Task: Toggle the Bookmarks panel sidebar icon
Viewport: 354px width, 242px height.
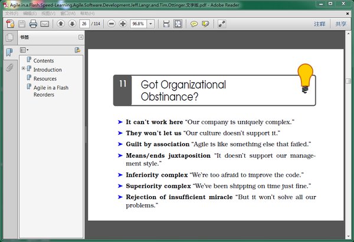Action: [x=9, y=52]
